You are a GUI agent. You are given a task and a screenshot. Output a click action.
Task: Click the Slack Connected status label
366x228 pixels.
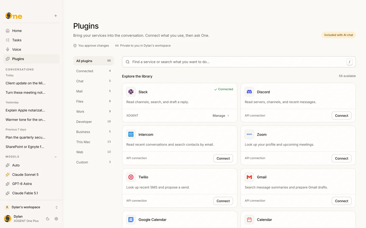click(x=224, y=89)
